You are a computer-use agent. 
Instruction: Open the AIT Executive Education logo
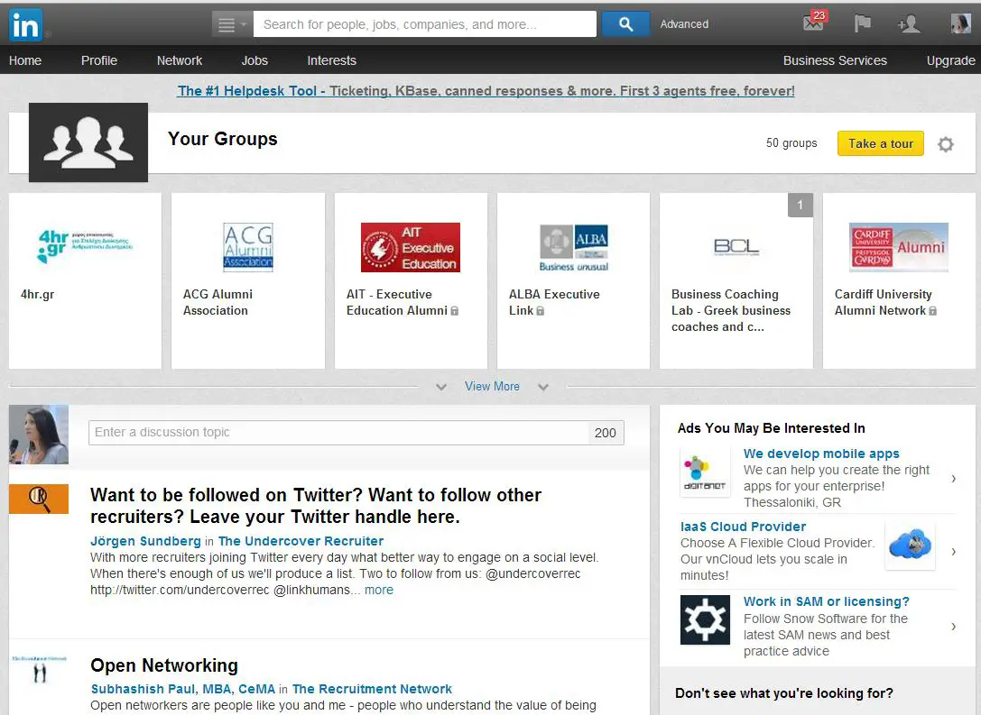point(411,247)
